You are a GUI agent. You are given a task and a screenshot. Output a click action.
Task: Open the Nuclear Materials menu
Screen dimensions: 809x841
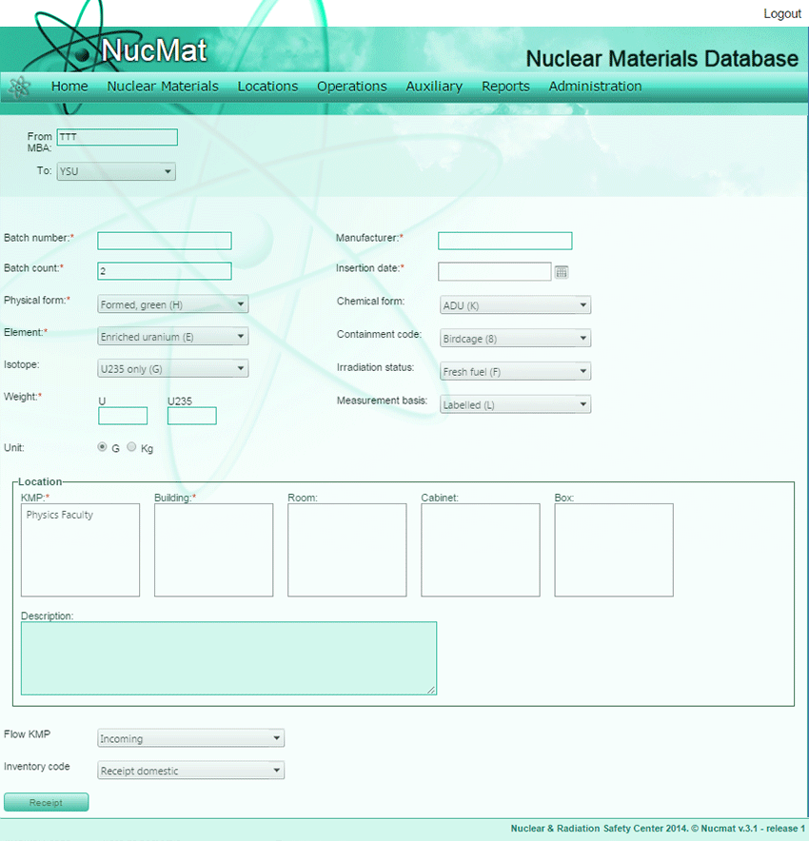(163, 87)
